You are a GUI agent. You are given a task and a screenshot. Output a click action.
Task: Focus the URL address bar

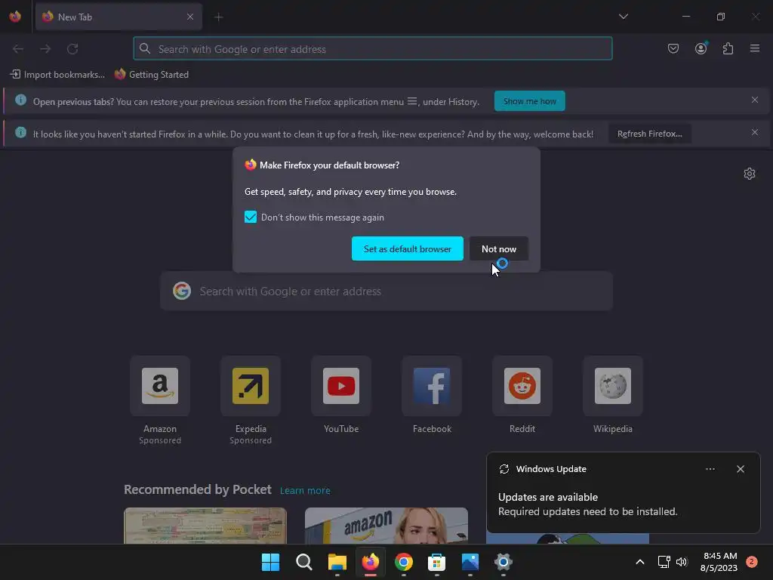coord(373,49)
